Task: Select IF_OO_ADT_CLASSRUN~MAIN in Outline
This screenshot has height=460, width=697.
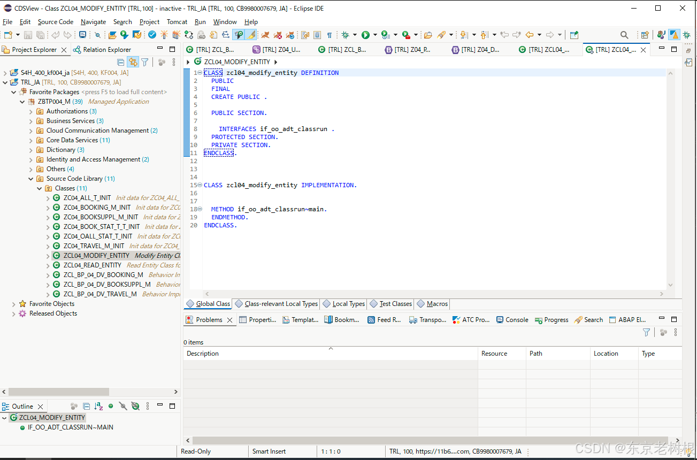Action: click(70, 427)
